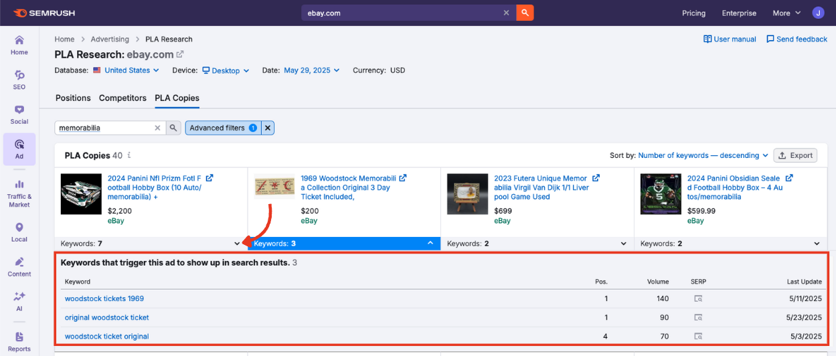The image size is (836, 356).
Task: Click the memorabilia filter input field
Action: tap(104, 128)
